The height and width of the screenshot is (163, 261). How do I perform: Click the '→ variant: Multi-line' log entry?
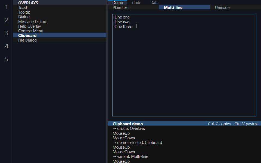(130, 156)
